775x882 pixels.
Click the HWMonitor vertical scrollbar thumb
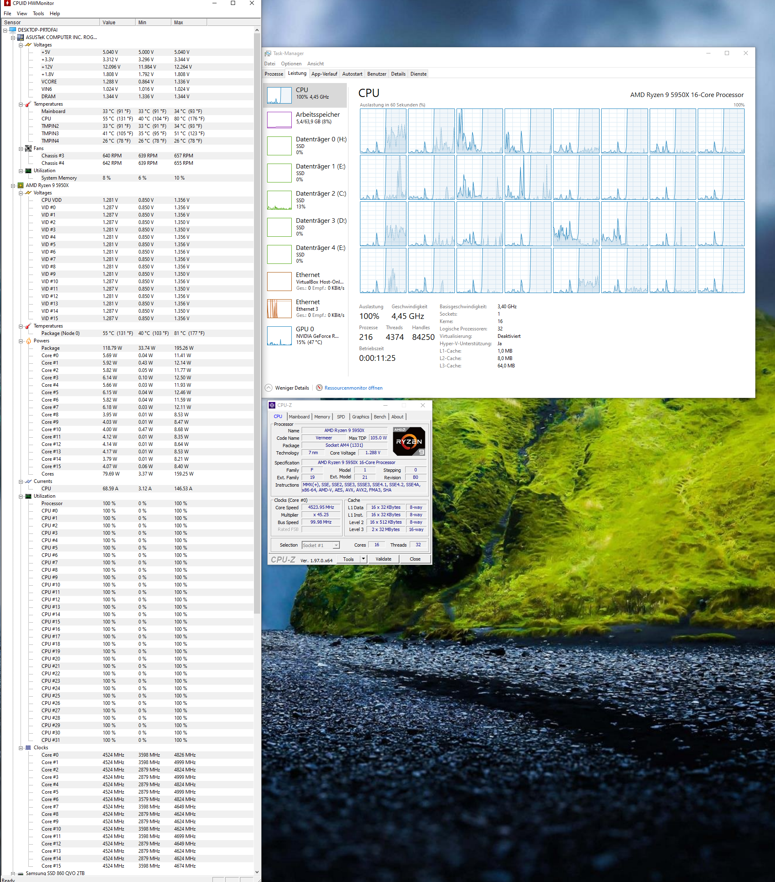coord(257,323)
